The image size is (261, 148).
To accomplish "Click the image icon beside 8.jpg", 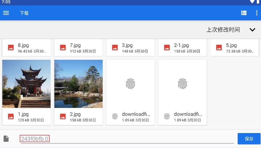I will tap(11, 48).
